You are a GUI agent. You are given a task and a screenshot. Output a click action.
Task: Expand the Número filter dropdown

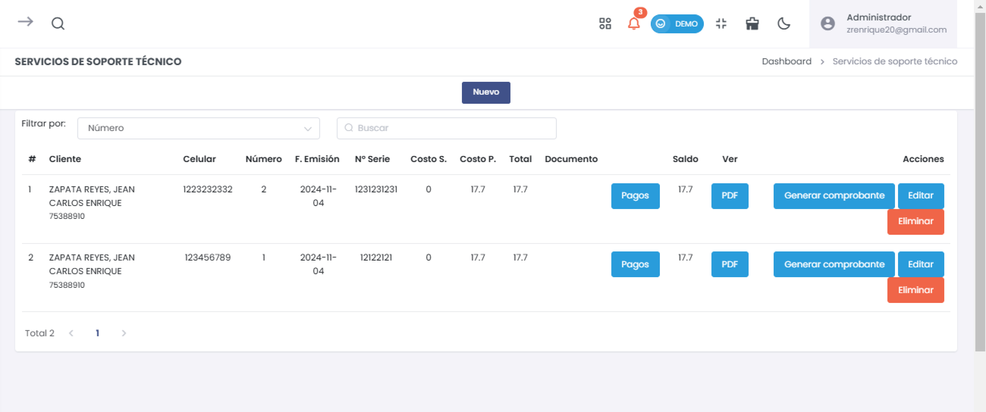point(198,128)
